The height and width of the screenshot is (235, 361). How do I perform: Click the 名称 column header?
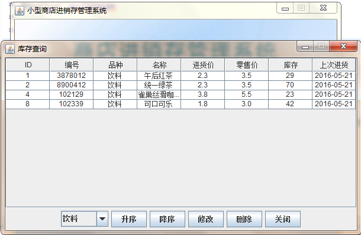pos(159,65)
